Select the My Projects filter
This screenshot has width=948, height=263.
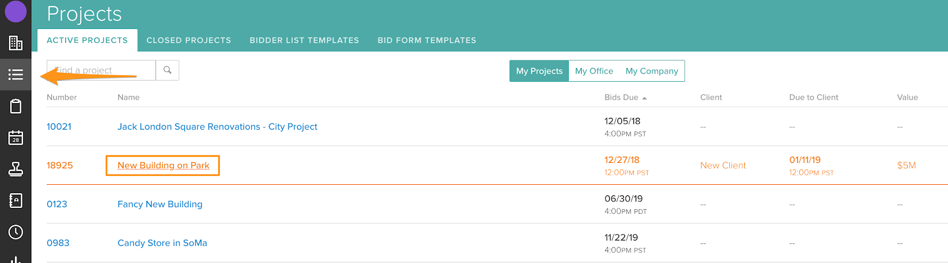point(539,71)
